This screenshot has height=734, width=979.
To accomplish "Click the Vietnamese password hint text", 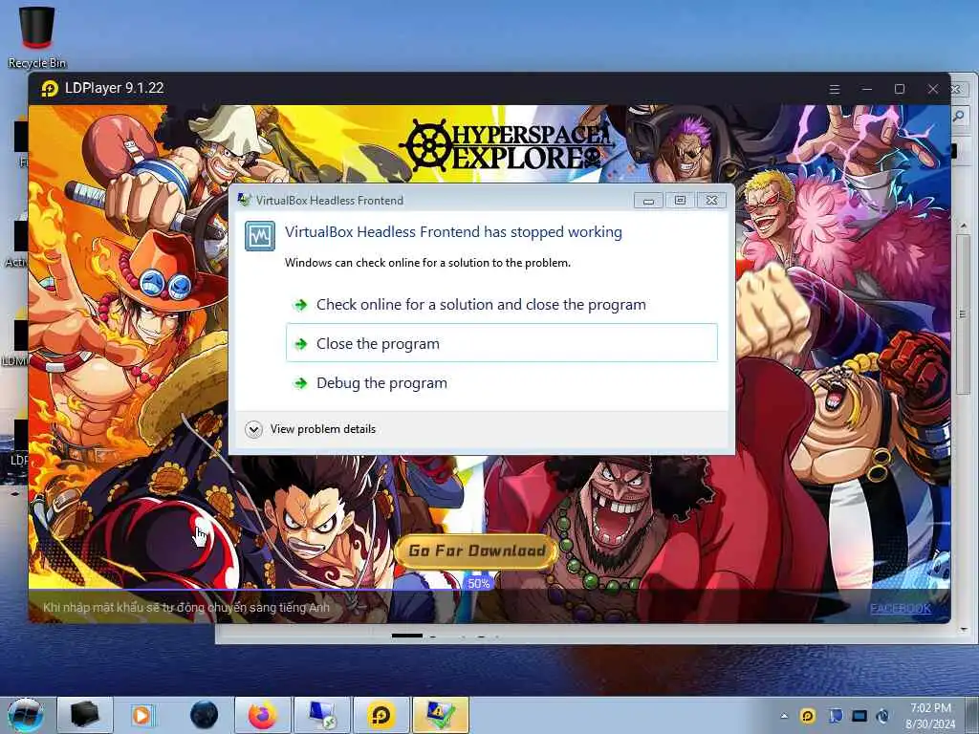I will [x=186, y=607].
